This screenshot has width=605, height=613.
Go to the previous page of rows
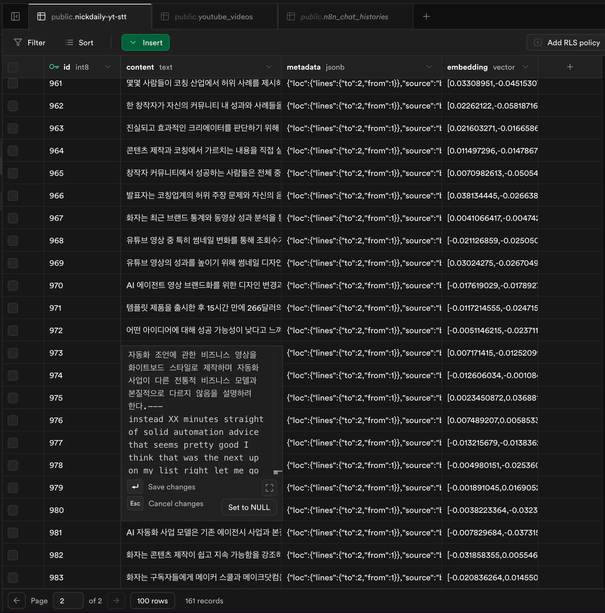17,600
